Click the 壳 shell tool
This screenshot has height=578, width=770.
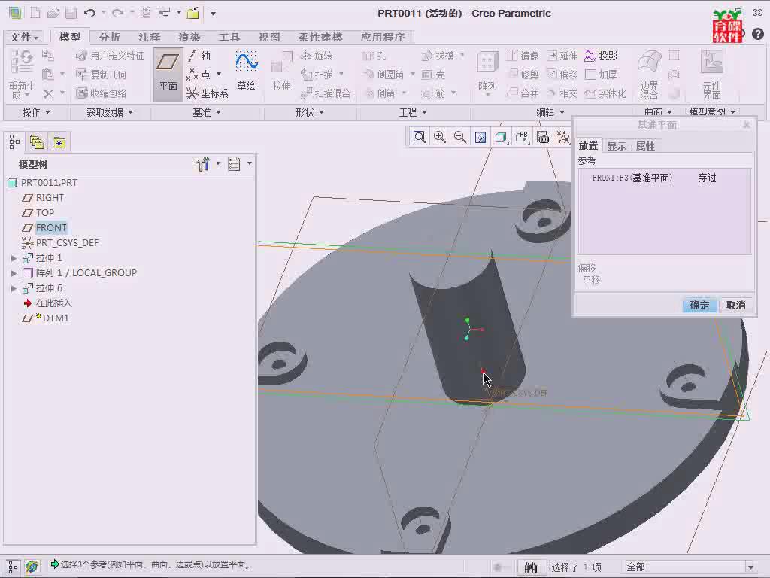pyautogui.click(x=434, y=75)
